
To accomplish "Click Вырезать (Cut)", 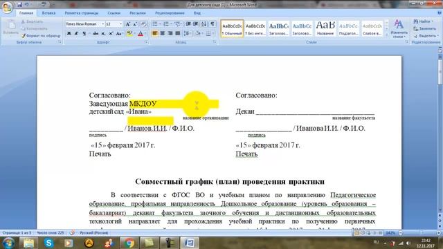I will click(33, 21).
